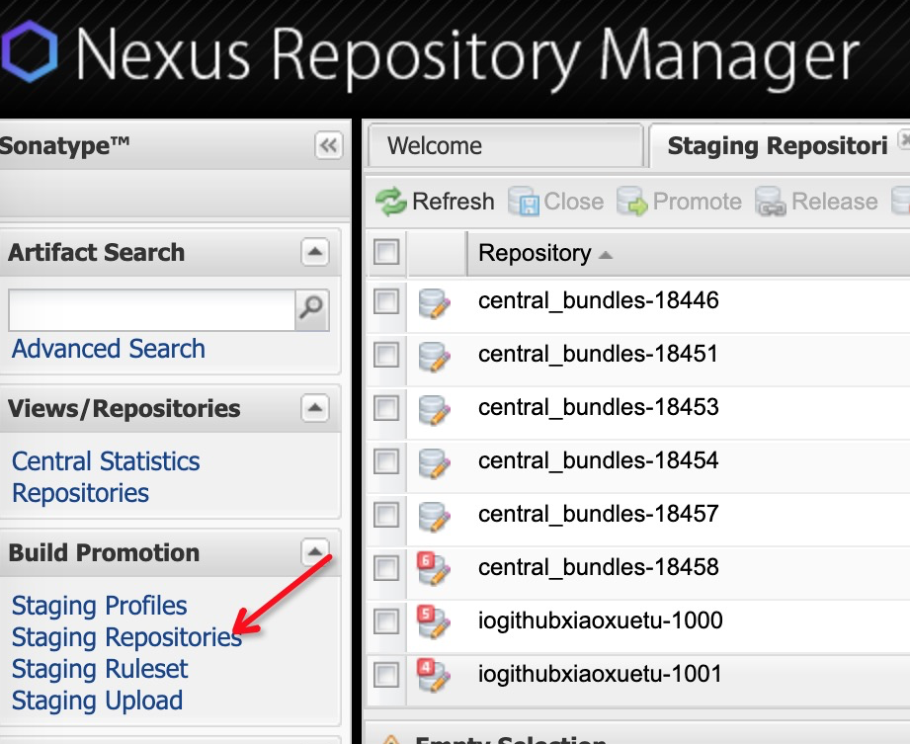910x744 pixels.
Task: Collapse the Sonatype side panel
Action: pyautogui.click(x=328, y=145)
